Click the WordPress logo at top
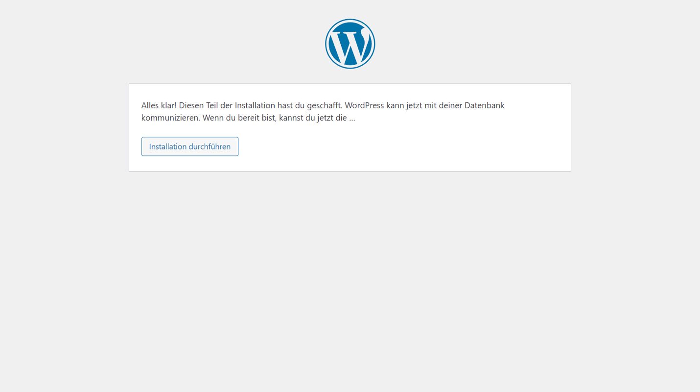The height and width of the screenshot is (392, 700). (x=350, y=44)
